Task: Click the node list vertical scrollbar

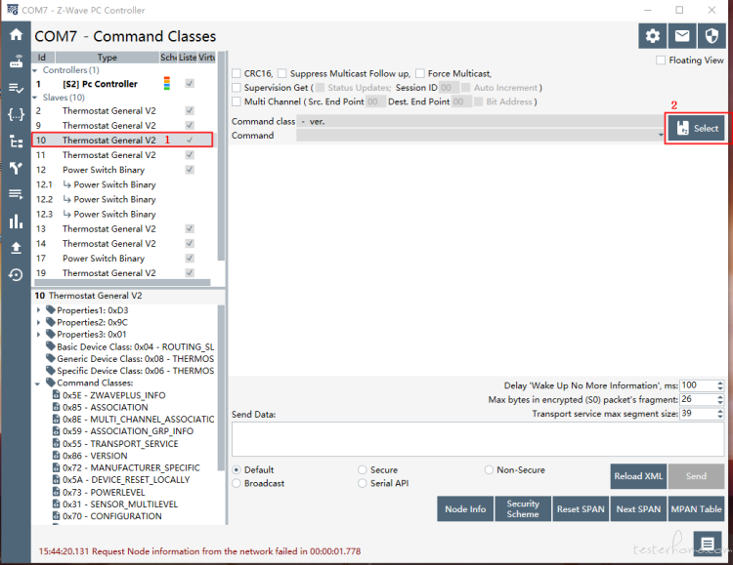Action: [x=222, y=156]
